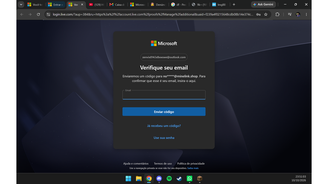328x184 pixels.
Task: Switch to the 'Você te' Microsoft tab
Action: click(x=35, y=5)
